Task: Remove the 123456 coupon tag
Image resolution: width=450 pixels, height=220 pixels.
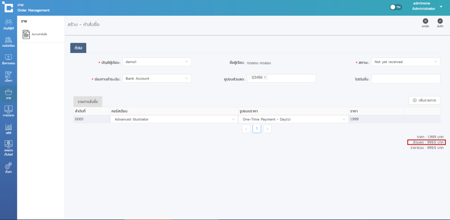Action: tap(265, 77)
